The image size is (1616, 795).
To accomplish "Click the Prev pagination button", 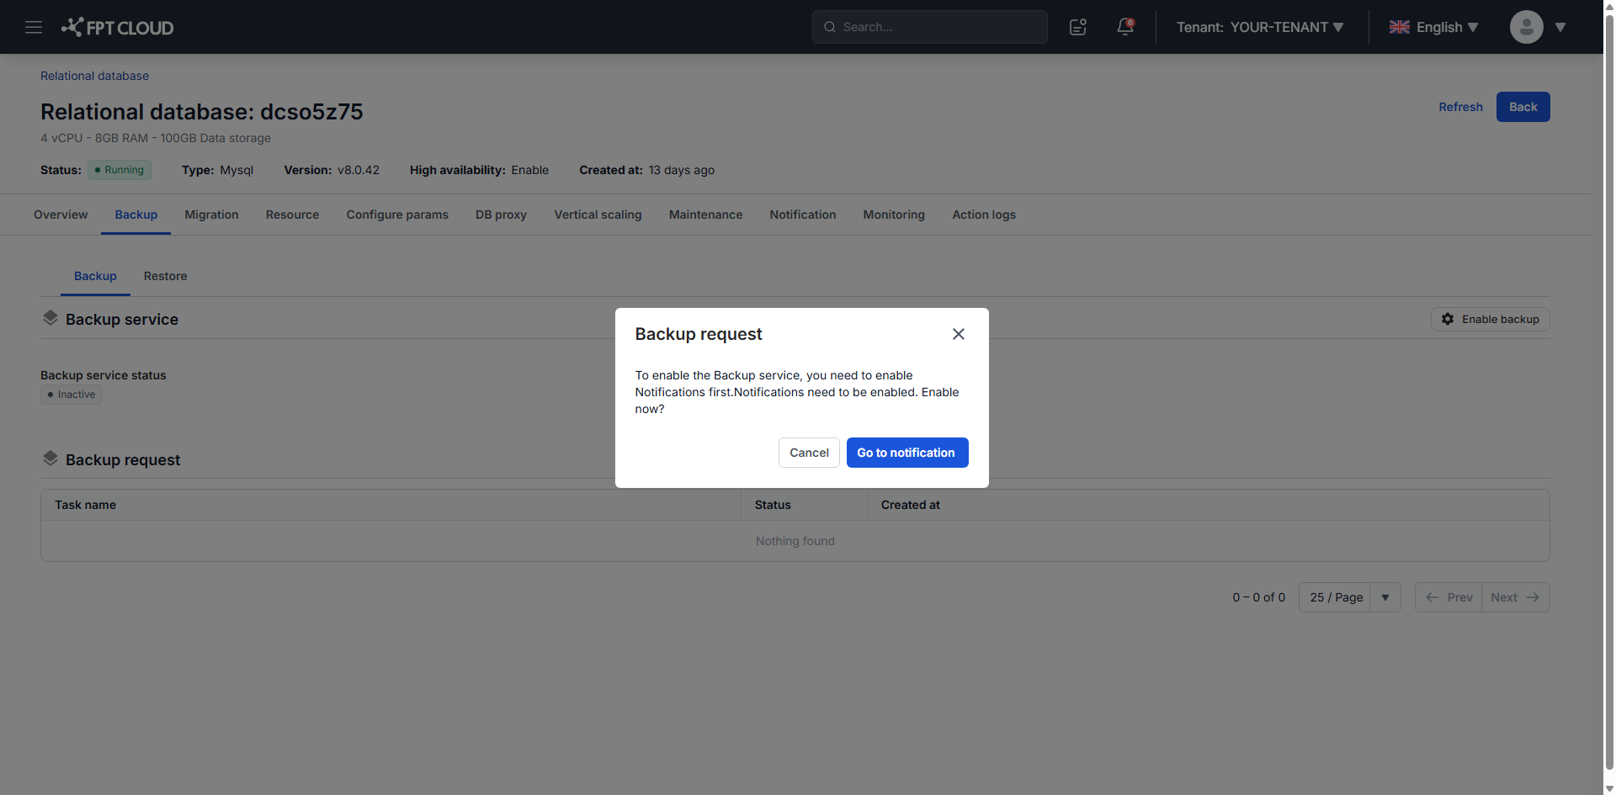I will pyautogui.click(x=1449, y=597).
